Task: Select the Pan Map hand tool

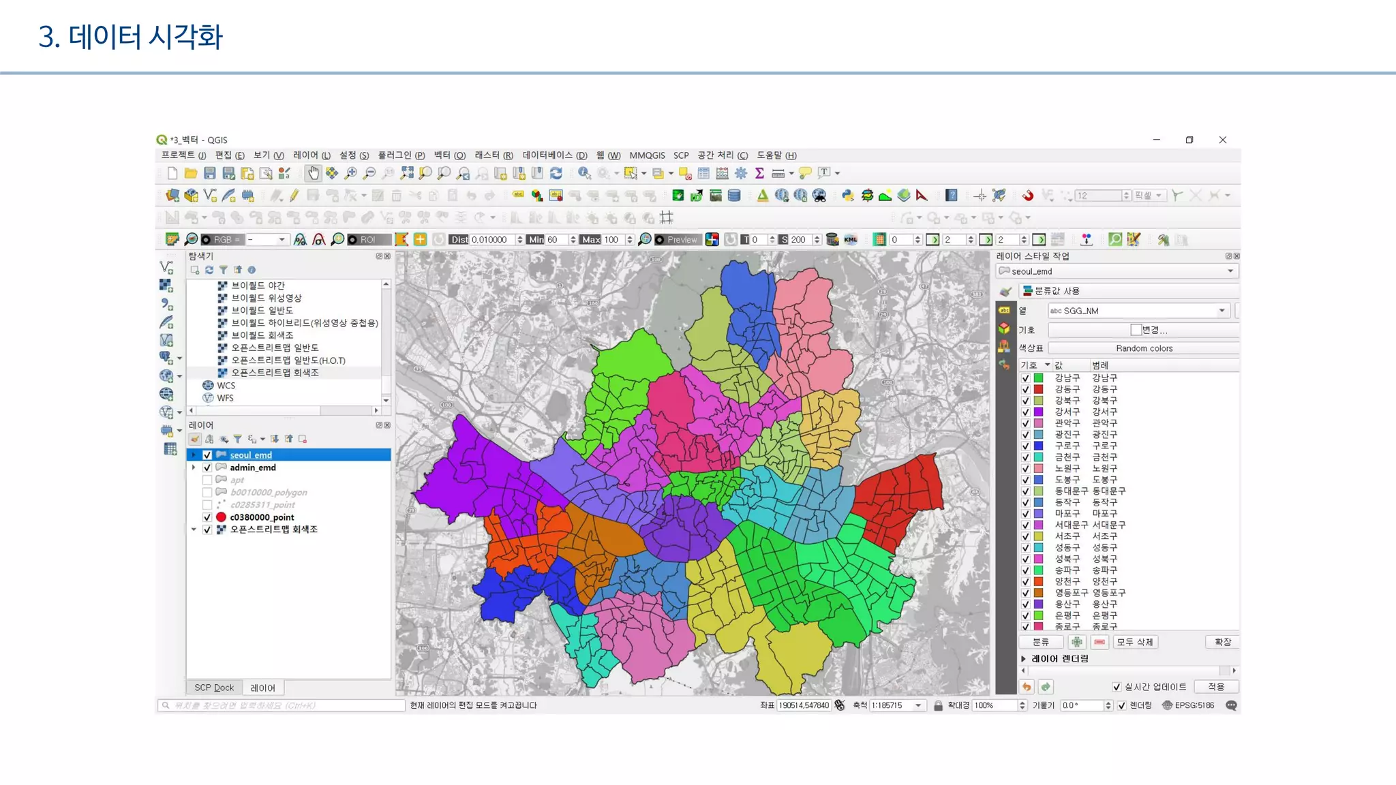Action: [x=313, y=173]
